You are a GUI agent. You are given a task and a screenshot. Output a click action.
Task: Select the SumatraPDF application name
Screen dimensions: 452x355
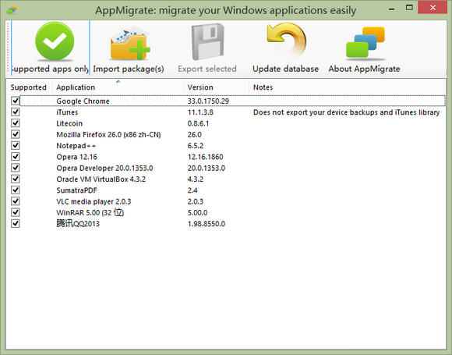pos(76,190)
